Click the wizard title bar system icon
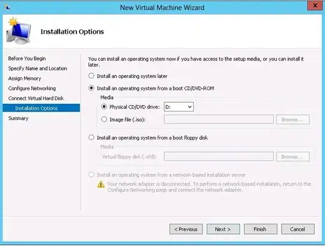This screenshot has width=325, height=246. point(8,8)
